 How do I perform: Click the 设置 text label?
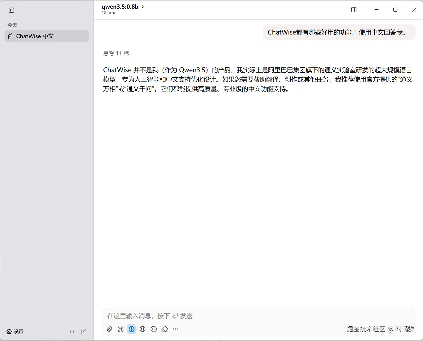coord(19,331)
